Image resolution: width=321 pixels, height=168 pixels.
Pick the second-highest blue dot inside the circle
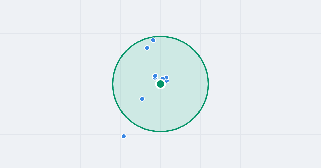pos(147,48)
